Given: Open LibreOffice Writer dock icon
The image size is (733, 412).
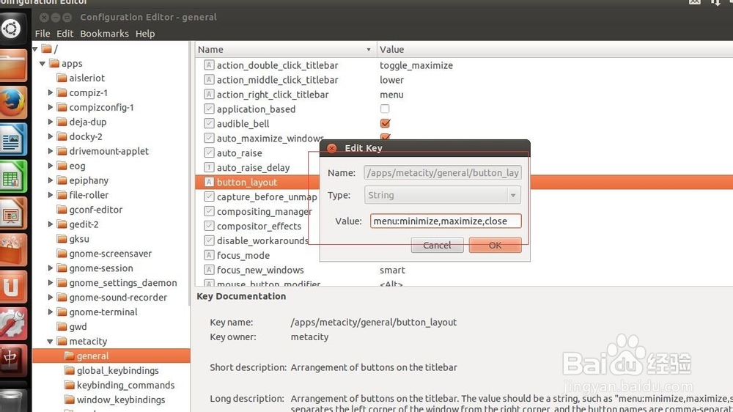Looking at the screenshot, I should (x=12, y=139).
